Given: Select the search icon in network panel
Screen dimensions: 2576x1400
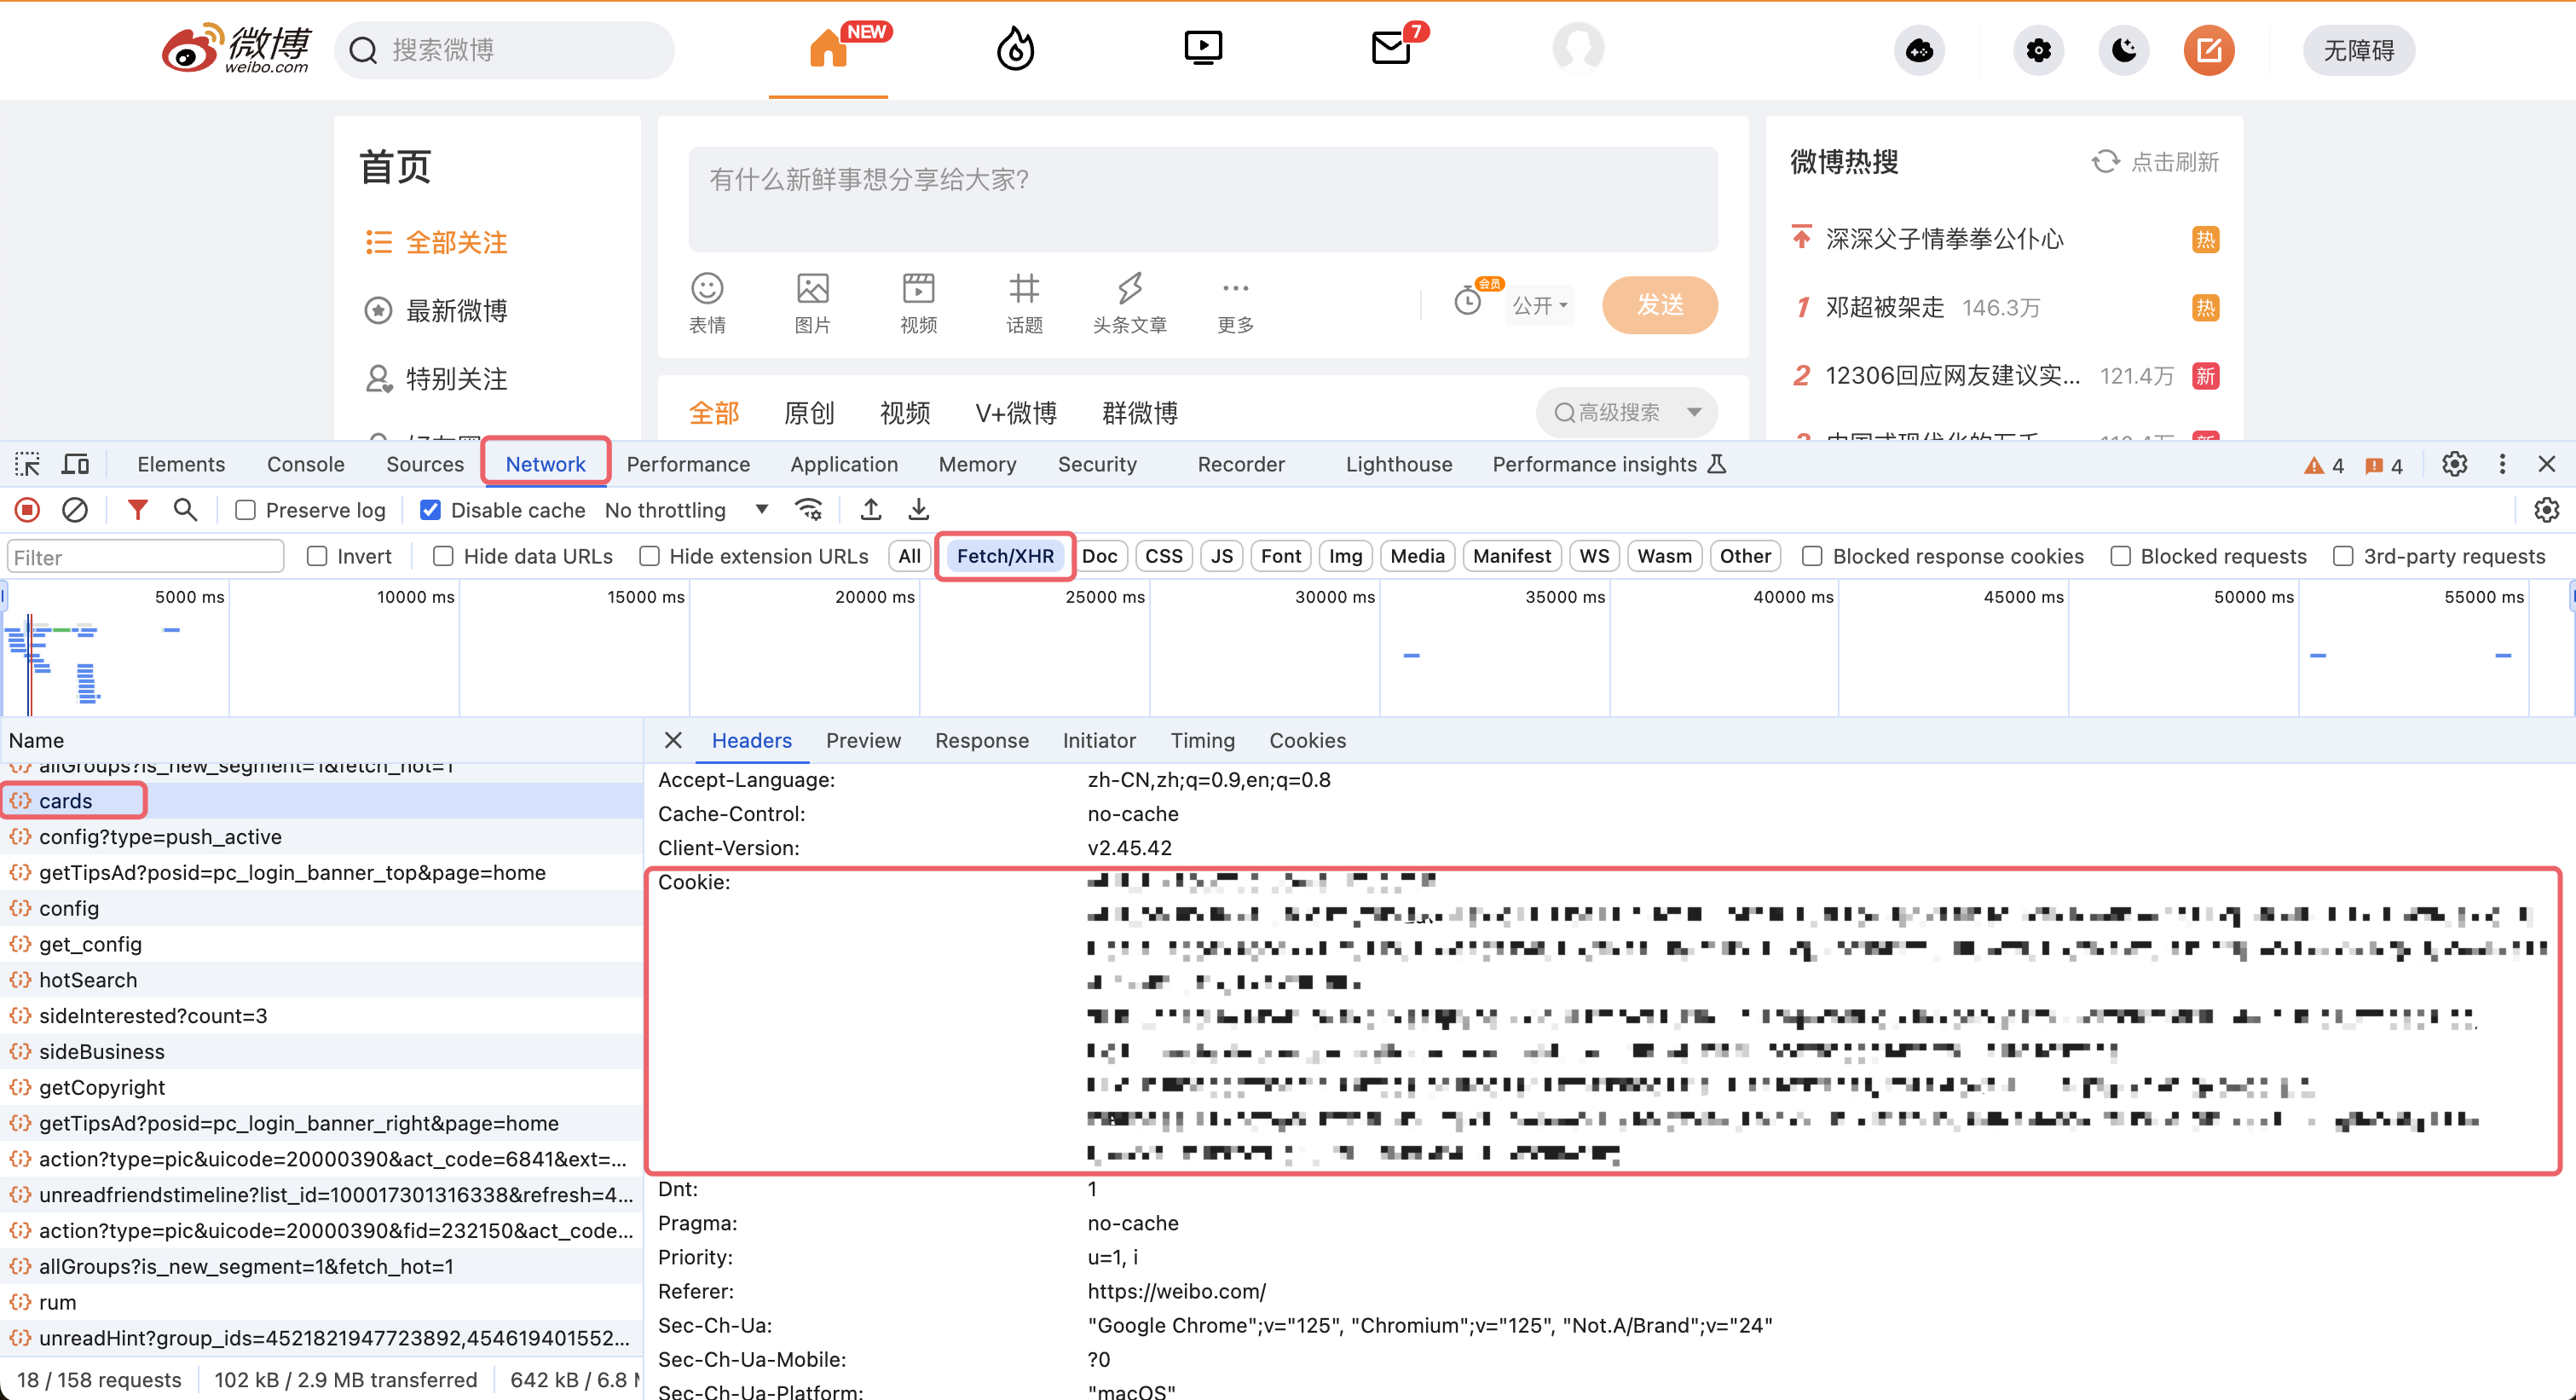Looking at the screenshot, I should tap(186, 511).
